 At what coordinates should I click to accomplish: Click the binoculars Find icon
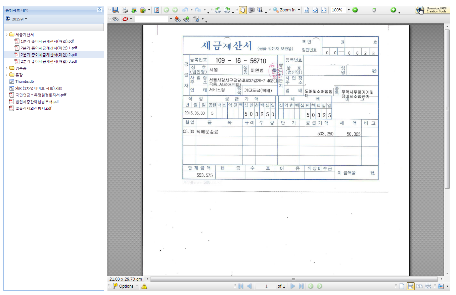(115, 19)
